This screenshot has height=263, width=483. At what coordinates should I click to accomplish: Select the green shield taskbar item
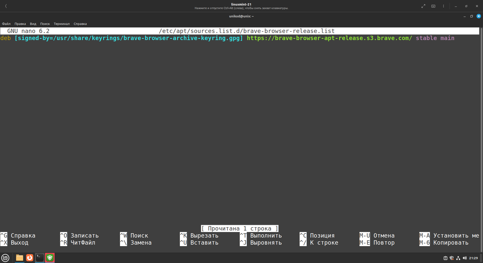[50, 258]
